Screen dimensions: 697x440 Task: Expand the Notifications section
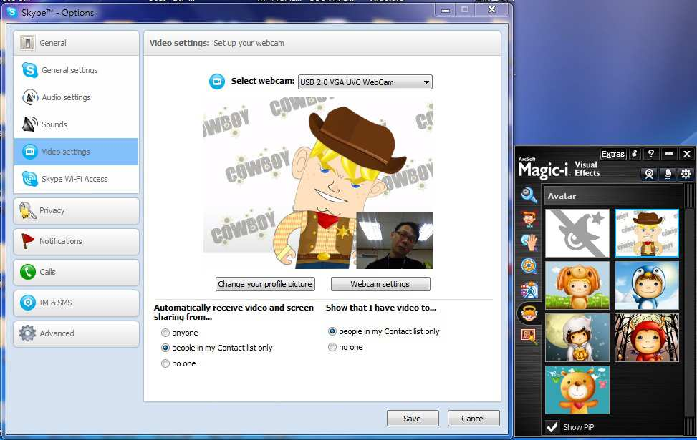(76, 241)
